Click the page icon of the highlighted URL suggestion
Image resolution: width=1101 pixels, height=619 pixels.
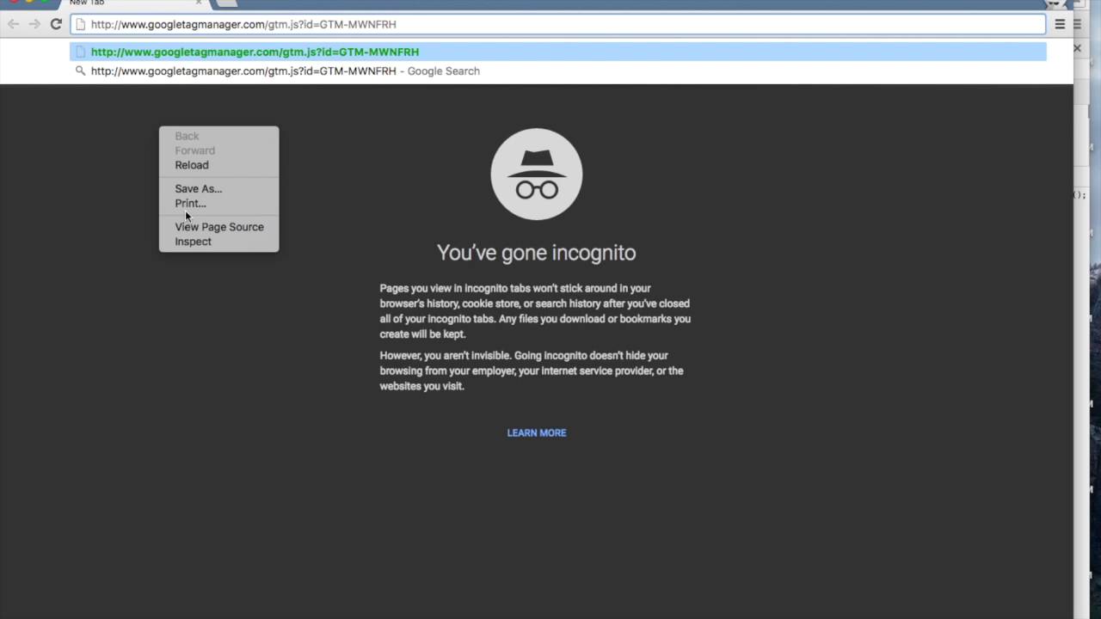[81, 52]
